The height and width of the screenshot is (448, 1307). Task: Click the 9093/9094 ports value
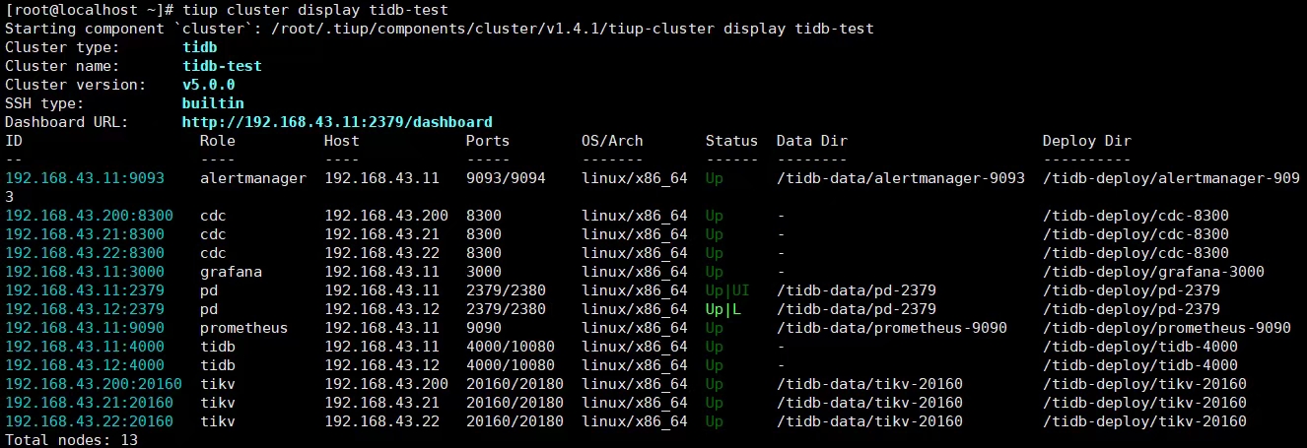506,178
